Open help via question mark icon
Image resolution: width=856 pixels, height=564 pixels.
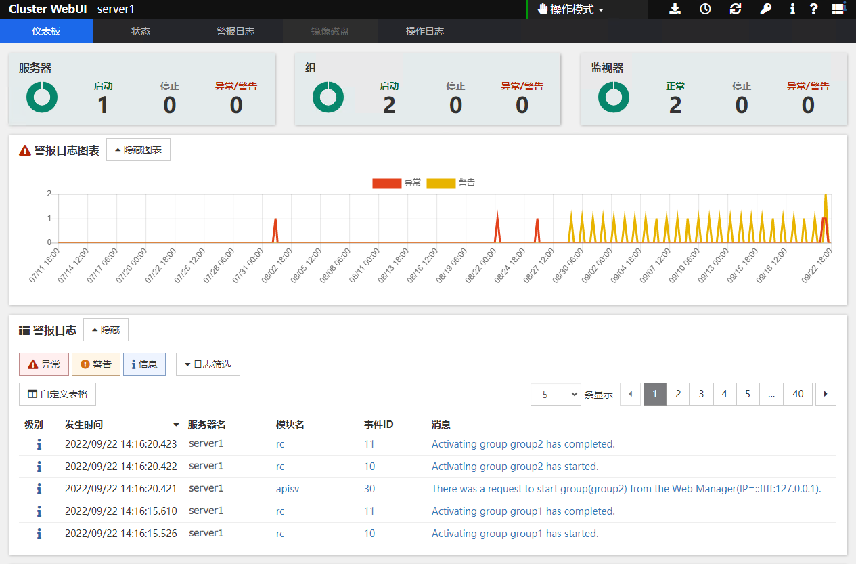coord(814,9)
